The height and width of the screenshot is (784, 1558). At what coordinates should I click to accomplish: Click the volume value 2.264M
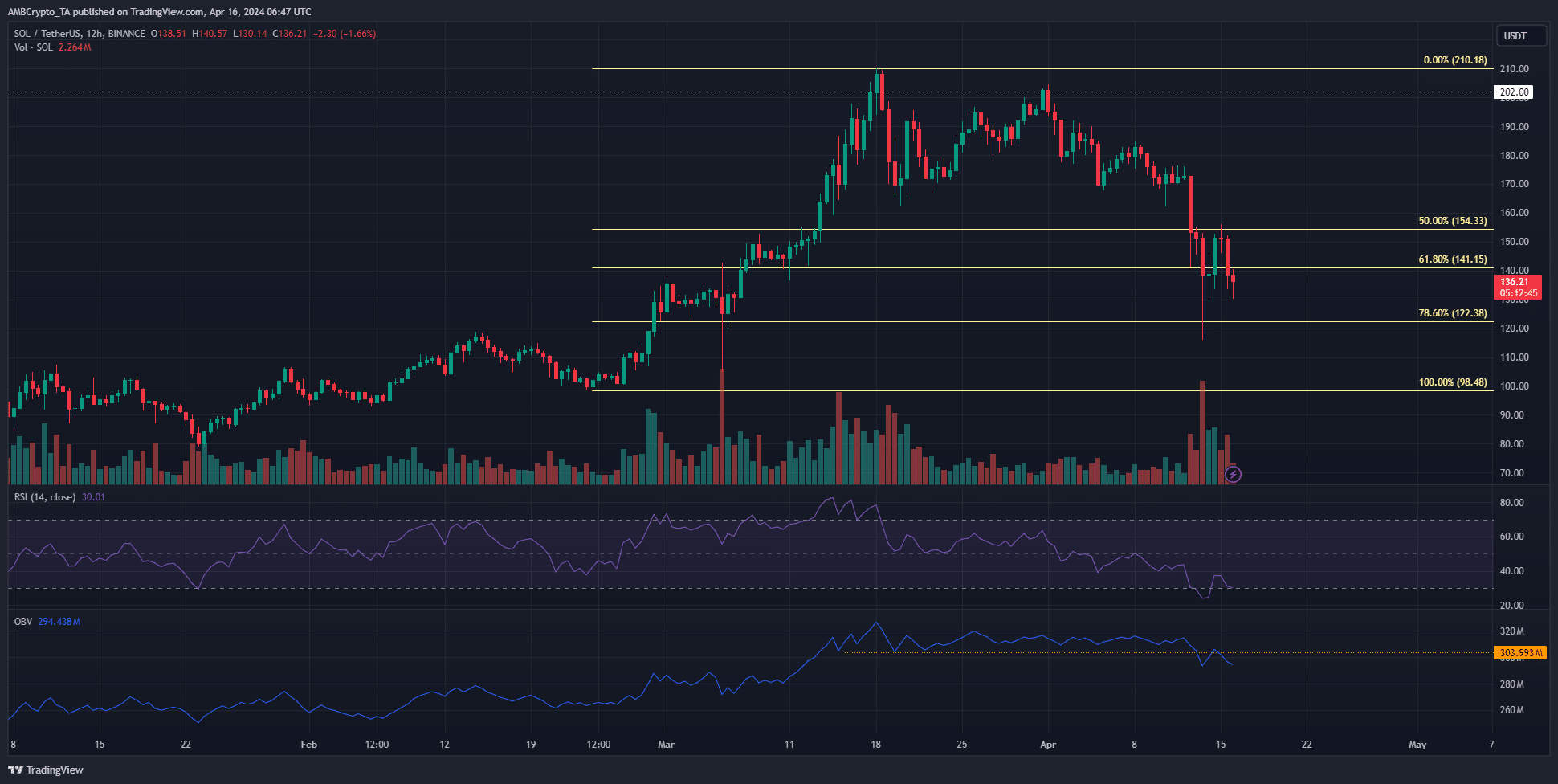tap(75, 47)
